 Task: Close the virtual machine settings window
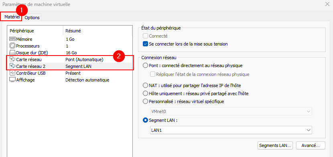(x=327, y=4)
